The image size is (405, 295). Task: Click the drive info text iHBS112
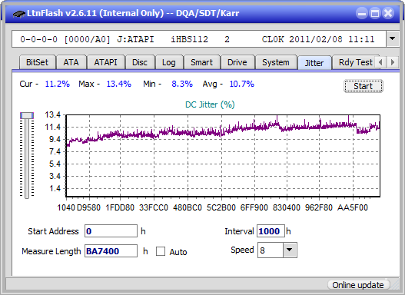(189, 39)
